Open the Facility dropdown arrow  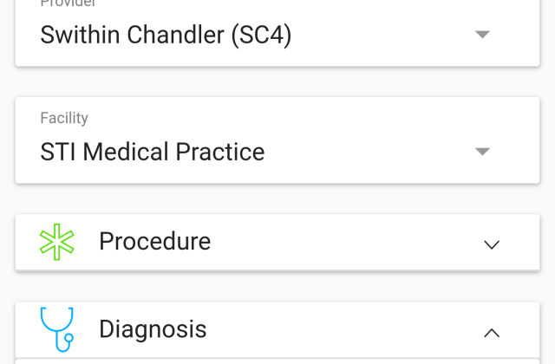click(483, 152)
